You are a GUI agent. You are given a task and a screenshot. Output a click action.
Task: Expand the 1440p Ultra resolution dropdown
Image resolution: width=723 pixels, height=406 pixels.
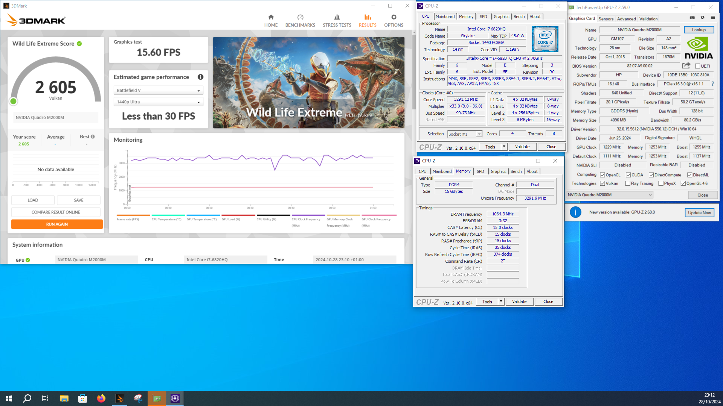(158, 102)
